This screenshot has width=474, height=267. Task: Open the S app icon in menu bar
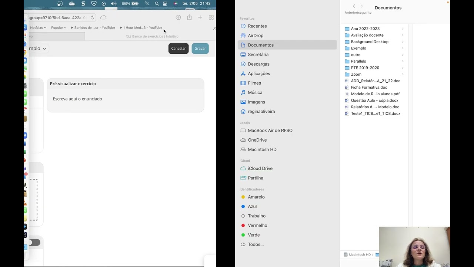coord(83,4)
